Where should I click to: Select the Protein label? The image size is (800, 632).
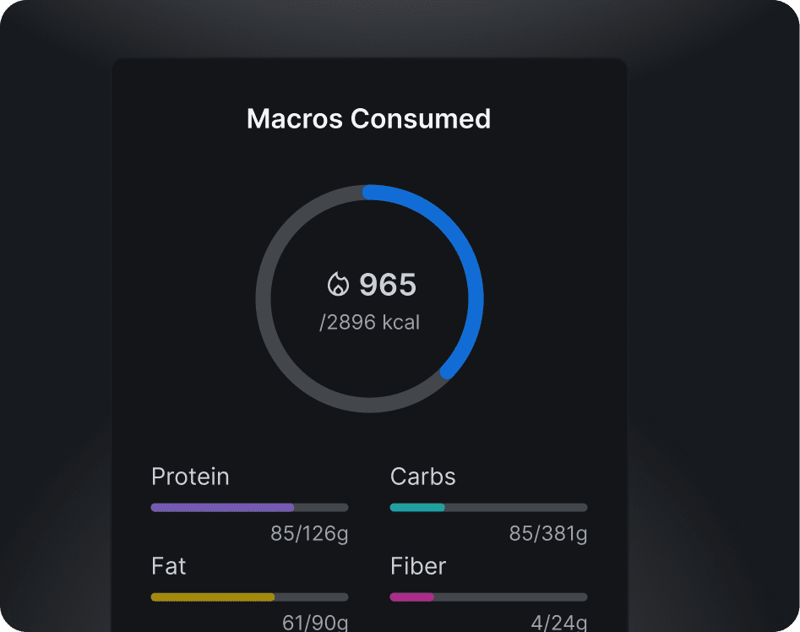point(190,477)
